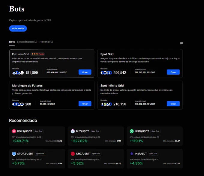
Task: Click the 288 users count
Action: 28,104
